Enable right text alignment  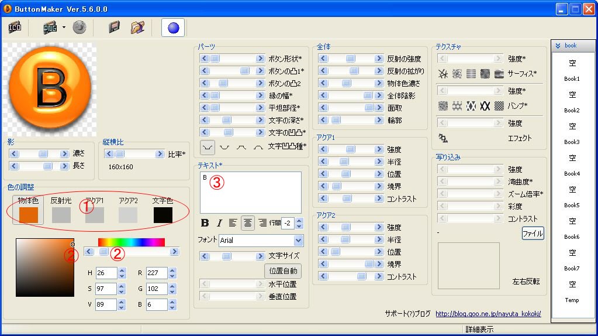point(262,223)
